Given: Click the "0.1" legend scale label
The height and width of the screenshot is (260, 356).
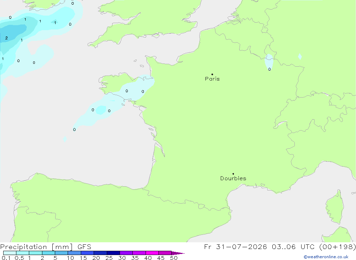Looking at the screenshot, I should click(6, 258).
